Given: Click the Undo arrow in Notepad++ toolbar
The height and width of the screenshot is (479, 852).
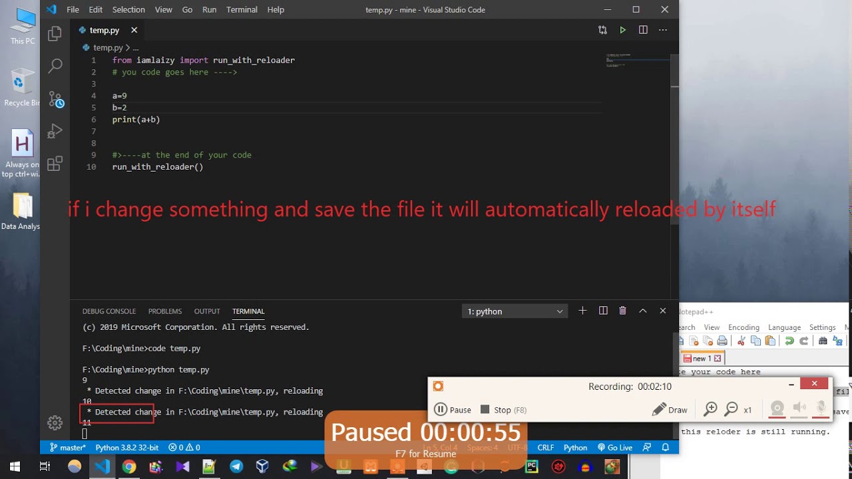Looking at the screenshot, I should click(789, 341).
